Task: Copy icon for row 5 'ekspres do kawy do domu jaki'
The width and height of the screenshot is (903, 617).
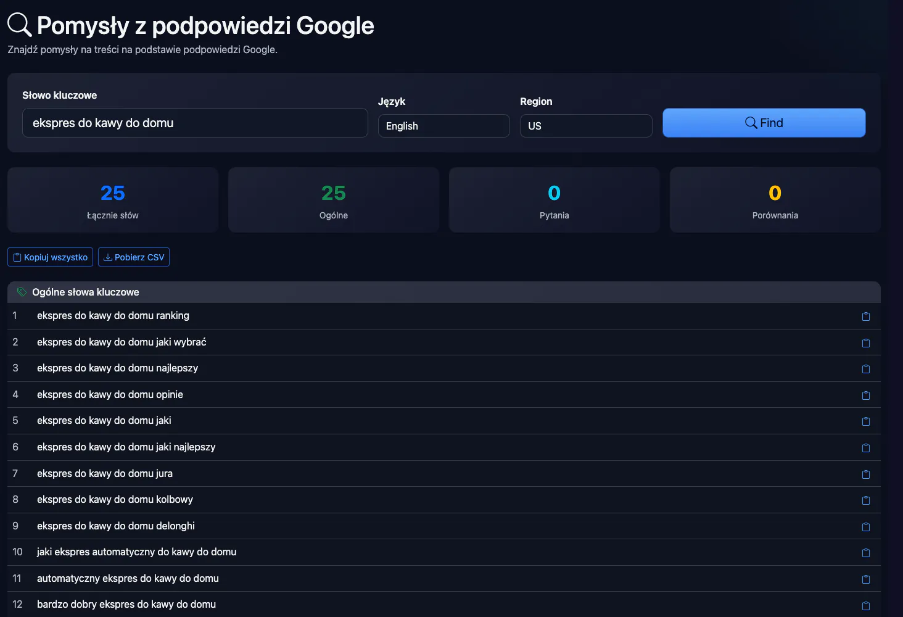Action: (x=866, y=421)
